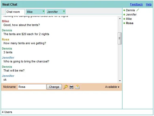Click the message 'Good, how about the tents?'
This screenshot has height=116, width=154.
[x=22, y=25]
